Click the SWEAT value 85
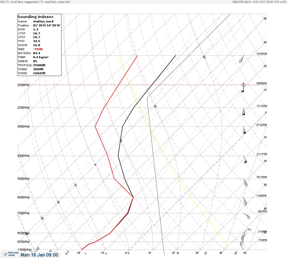 coord(35,61)
